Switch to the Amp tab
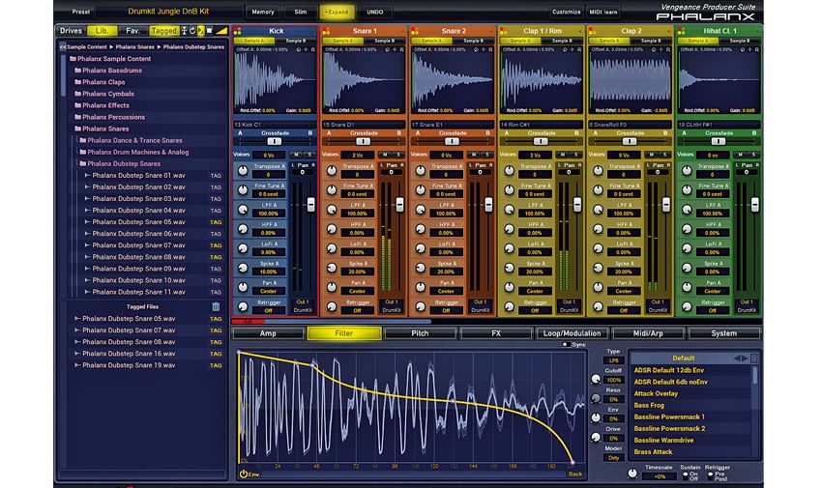The image size is (822, 488). click(x=268, y=333)
